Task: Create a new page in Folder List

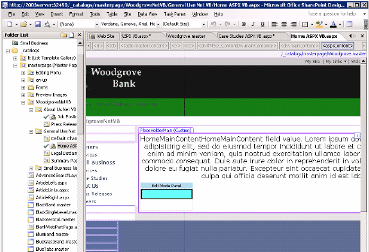Action: 71,35
